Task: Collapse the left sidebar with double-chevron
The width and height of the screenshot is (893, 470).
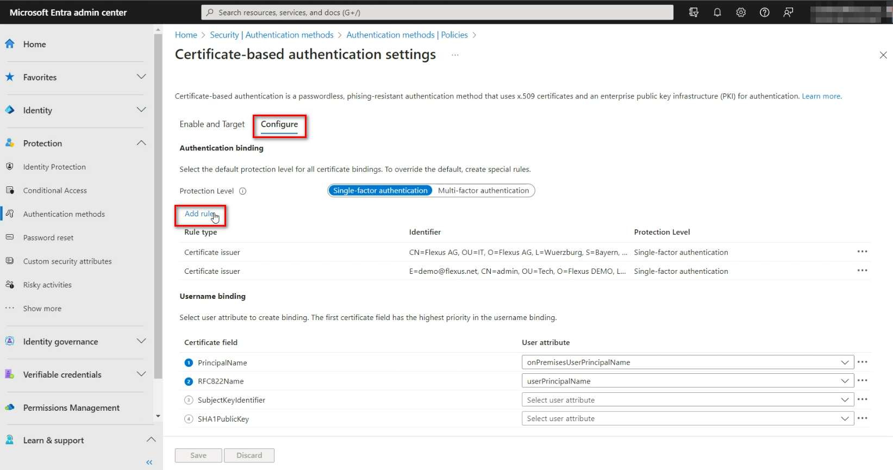Action: pos(149,462)
